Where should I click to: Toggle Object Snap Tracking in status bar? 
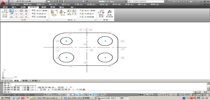[x=77, y=95]
